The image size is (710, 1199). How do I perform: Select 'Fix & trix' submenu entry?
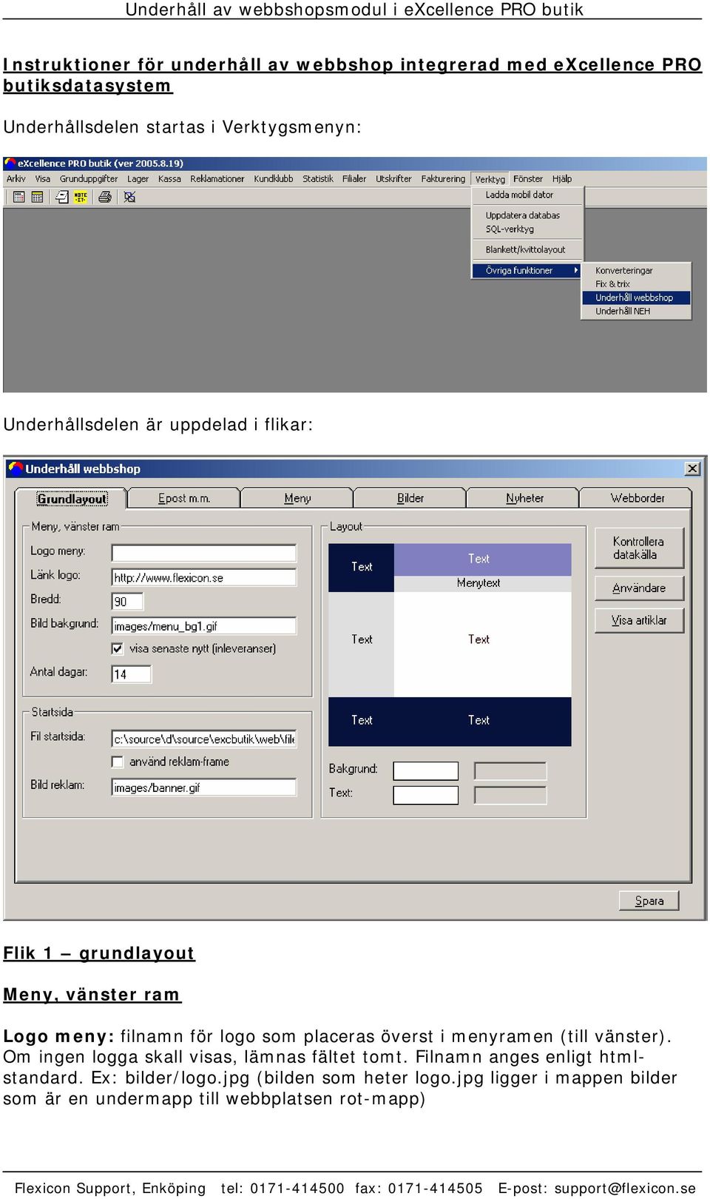coord(636,283)
